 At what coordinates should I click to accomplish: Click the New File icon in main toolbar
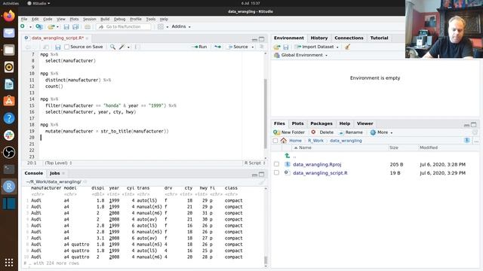coord(23,27)
